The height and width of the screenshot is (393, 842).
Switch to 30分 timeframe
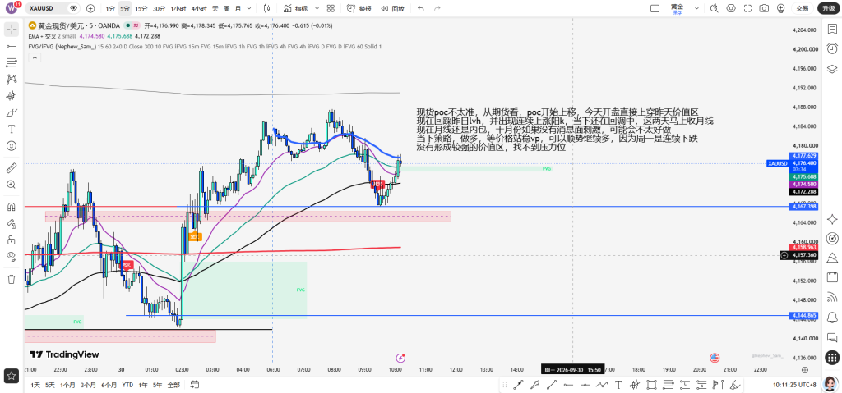(159, 8)
